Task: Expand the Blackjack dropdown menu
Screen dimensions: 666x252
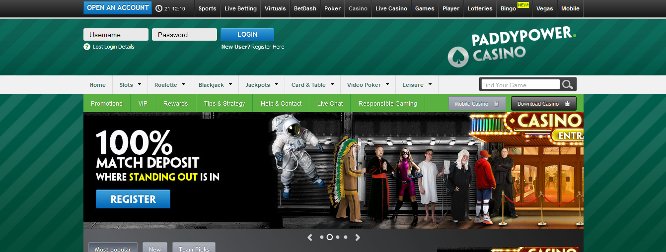Action: coord(215,85)
